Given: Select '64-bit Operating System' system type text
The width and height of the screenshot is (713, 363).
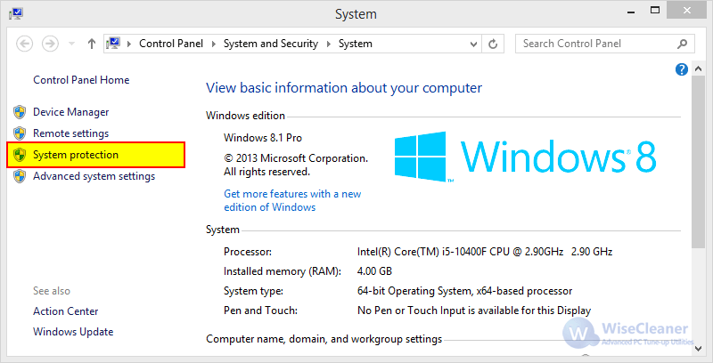Looking at the screenshot, I should (414, 291).
